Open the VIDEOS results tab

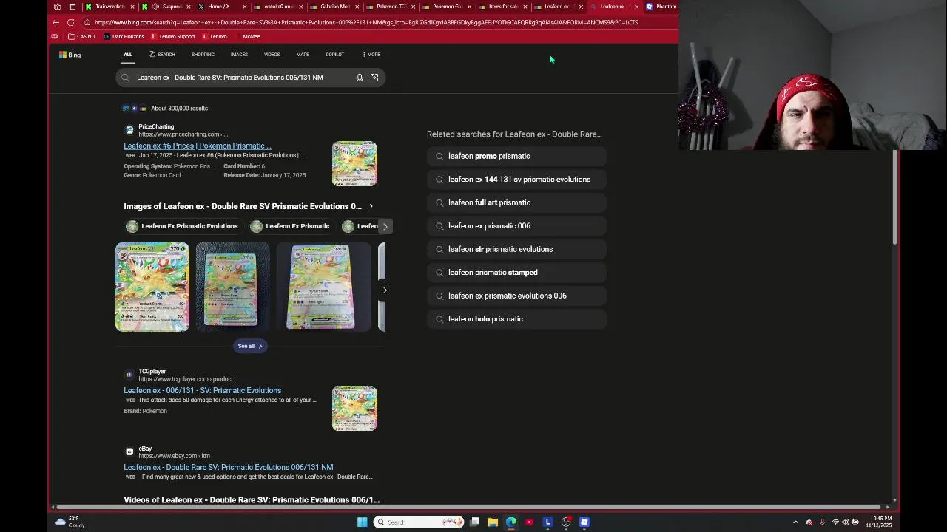272,55
